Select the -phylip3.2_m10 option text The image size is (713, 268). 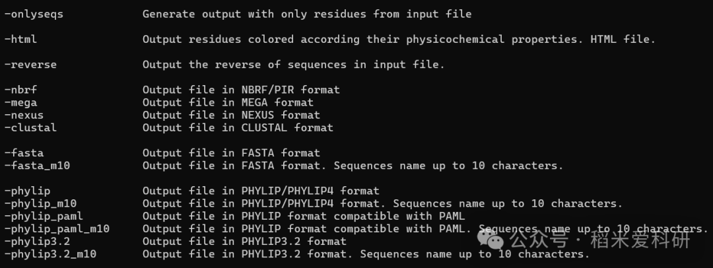[50, 254]
